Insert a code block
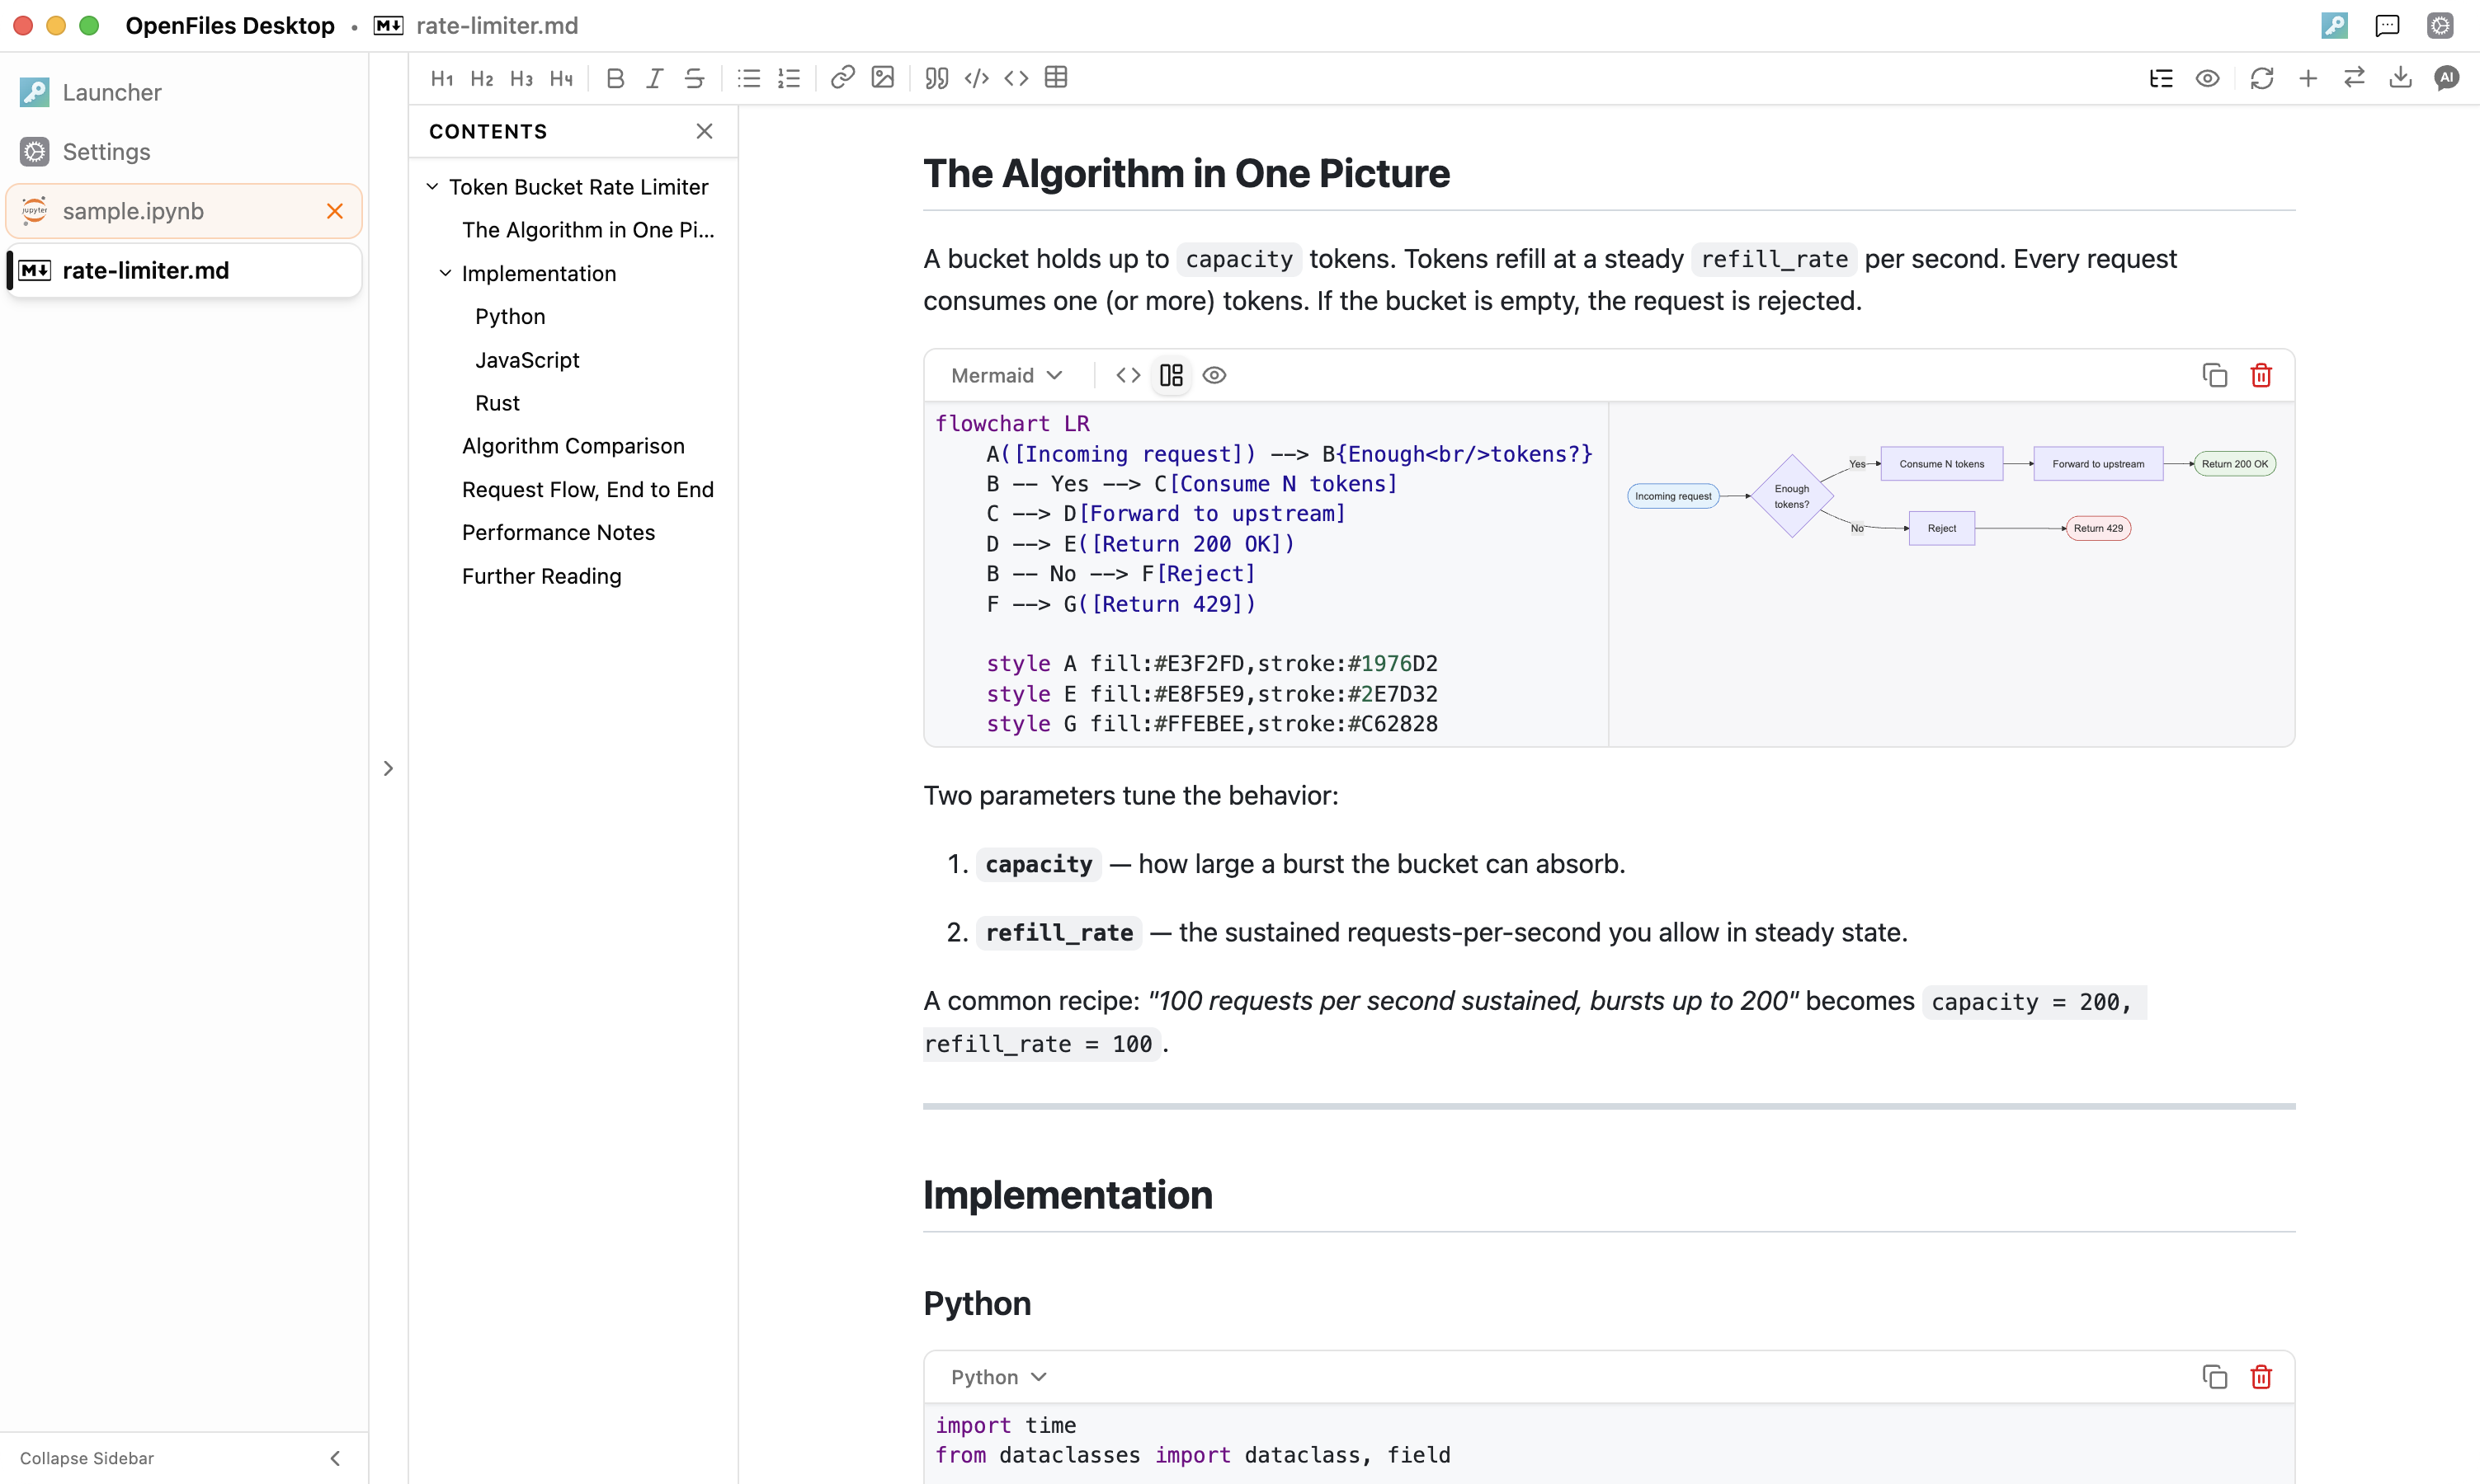 pyautogui.click(x=976, y=78)
